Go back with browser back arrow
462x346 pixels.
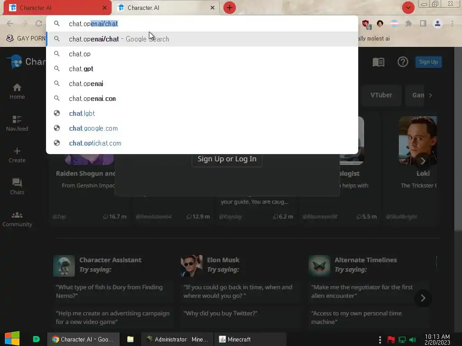10,23
